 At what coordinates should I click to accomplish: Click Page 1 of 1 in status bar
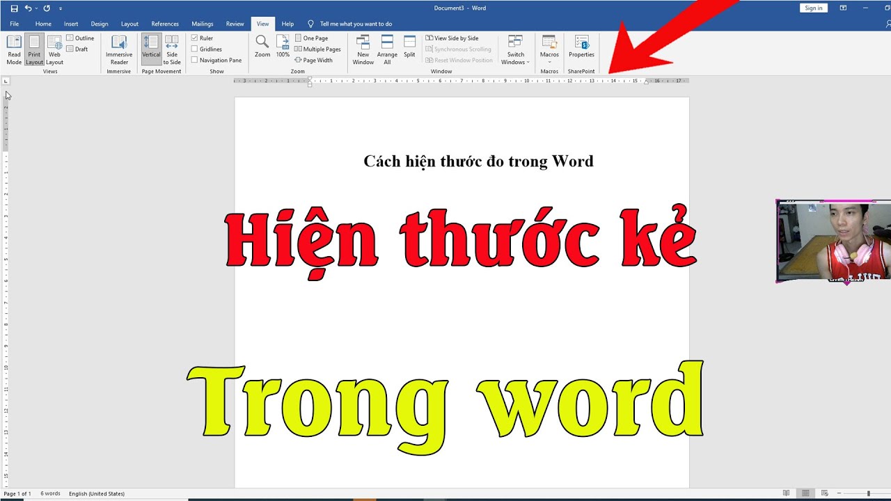17,493
